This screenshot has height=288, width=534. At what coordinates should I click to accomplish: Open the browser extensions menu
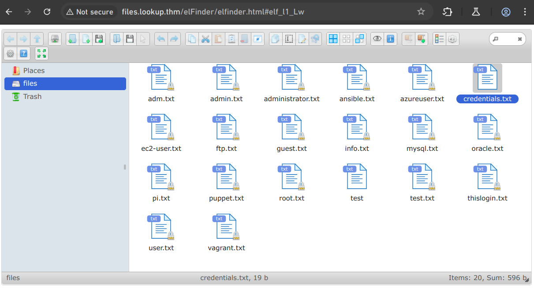pos(448,12)
